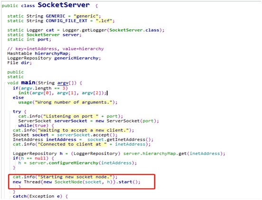Screen dimensions: 262x200
Task: Click the init( method call
Action: [x=25, y=93]
